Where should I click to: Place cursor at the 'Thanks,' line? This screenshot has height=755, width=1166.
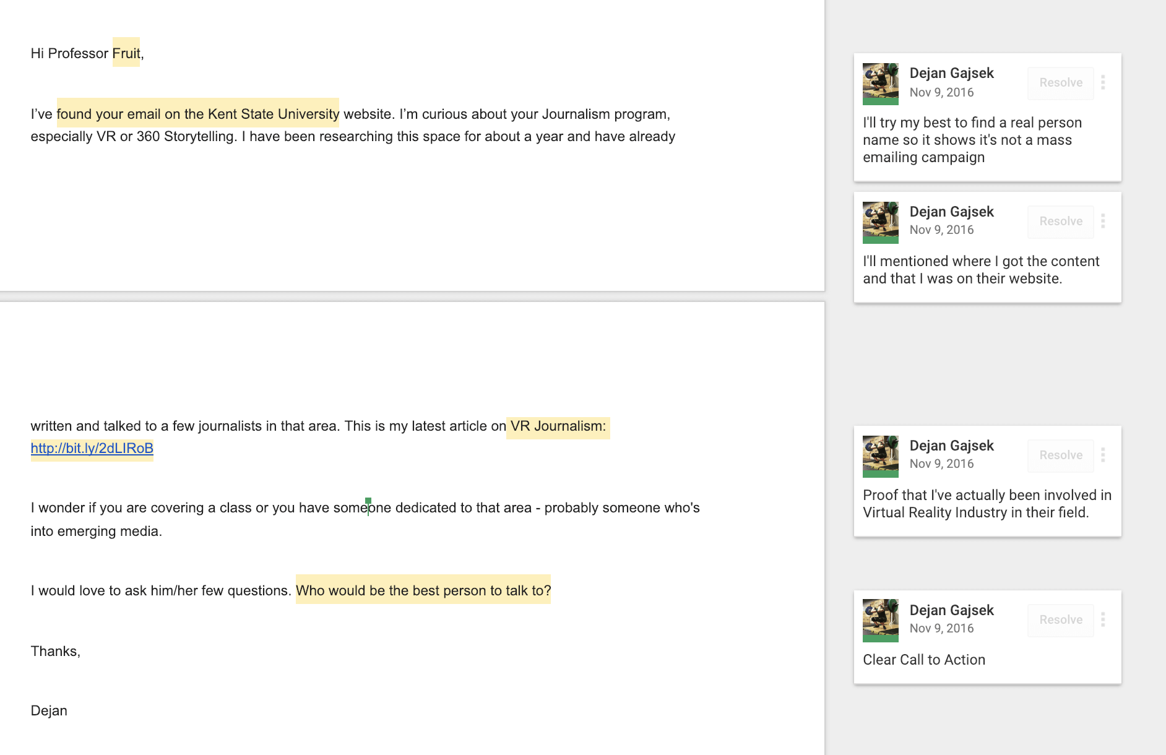[x=56, y=651]
